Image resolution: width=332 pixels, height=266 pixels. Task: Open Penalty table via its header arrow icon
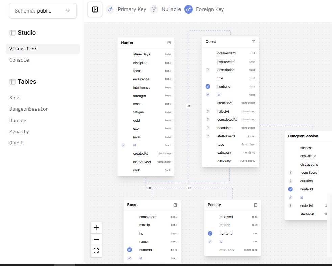256,205
